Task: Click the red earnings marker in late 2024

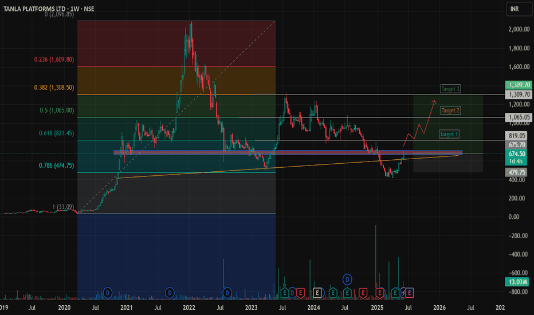Action: pos(363,293)
